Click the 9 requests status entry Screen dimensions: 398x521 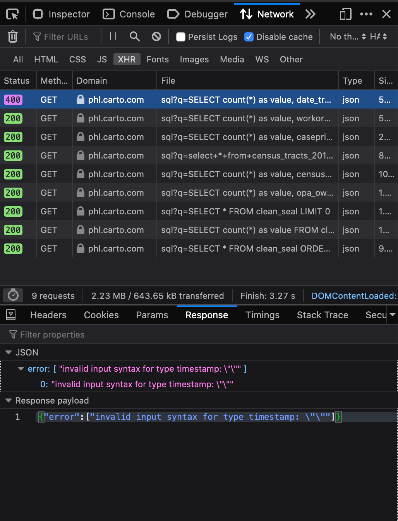53,296
